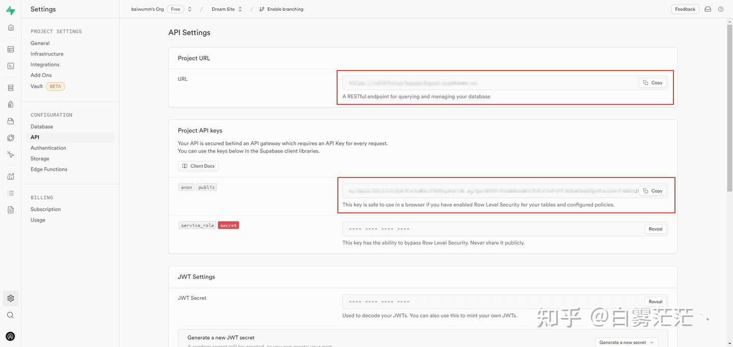Open the Generate a new secret dropdown
This screenshot has width=733, height=347.
coord(627,342)
